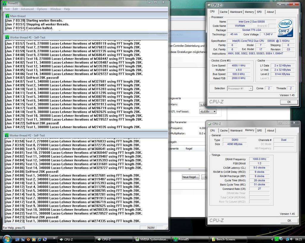
Task: Click Prime95 status bar resize grip
Action: [167, 228]
